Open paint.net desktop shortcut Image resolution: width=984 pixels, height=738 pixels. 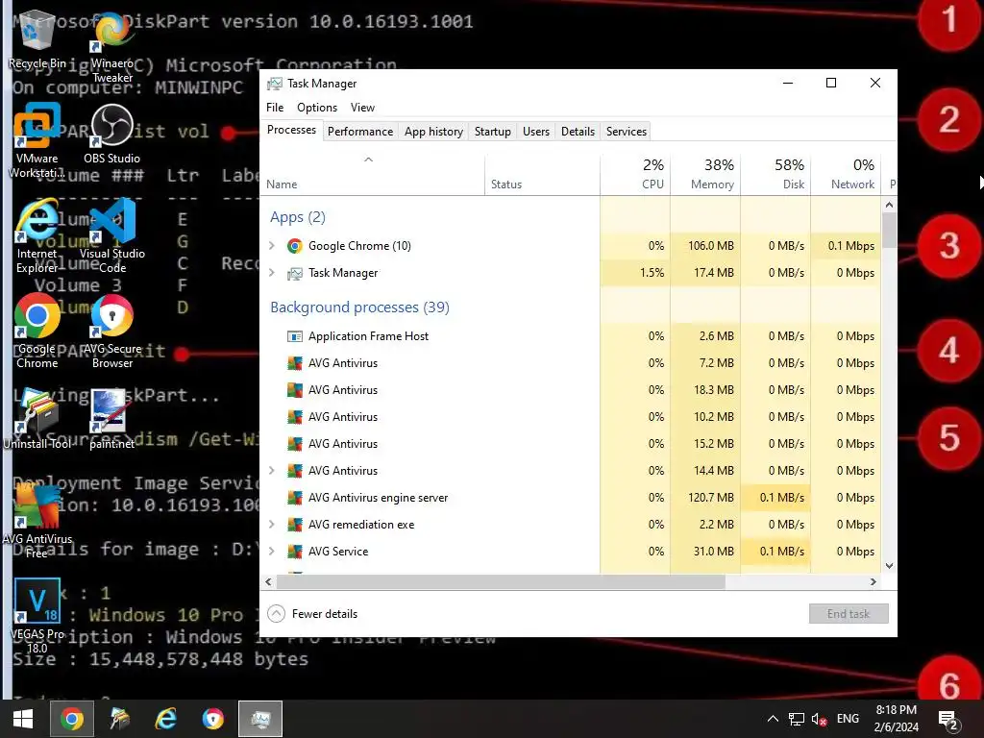click(112, 419)
